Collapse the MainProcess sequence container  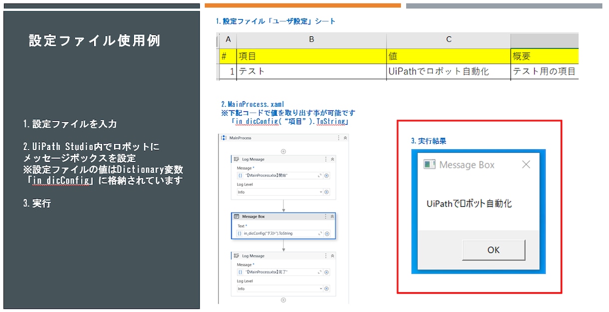[x=345, y=138]
